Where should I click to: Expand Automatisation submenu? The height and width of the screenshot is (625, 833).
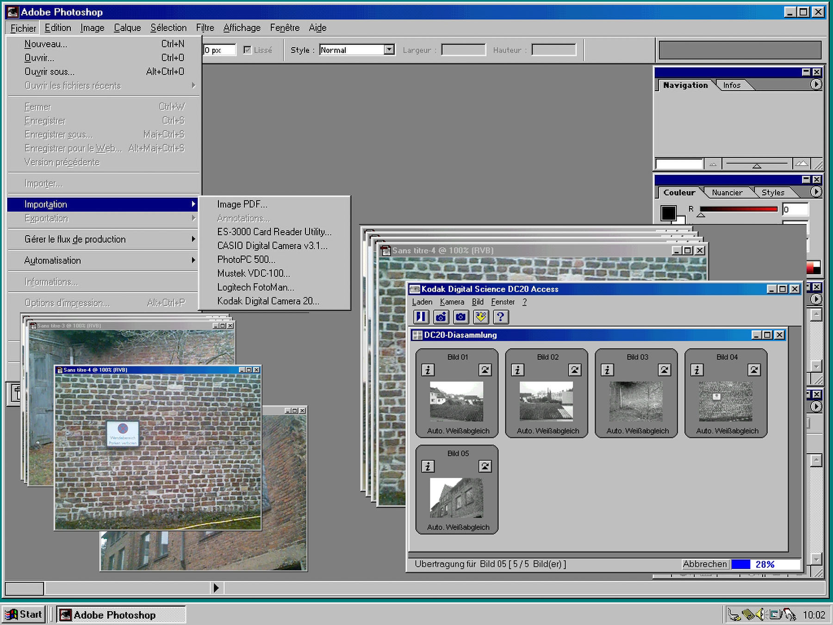point(103,261)
